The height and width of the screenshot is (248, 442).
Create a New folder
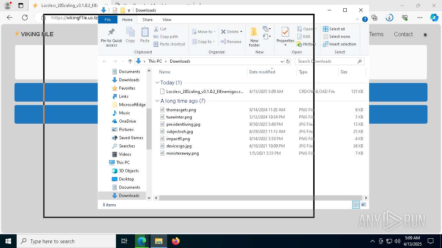coord(254,37)
